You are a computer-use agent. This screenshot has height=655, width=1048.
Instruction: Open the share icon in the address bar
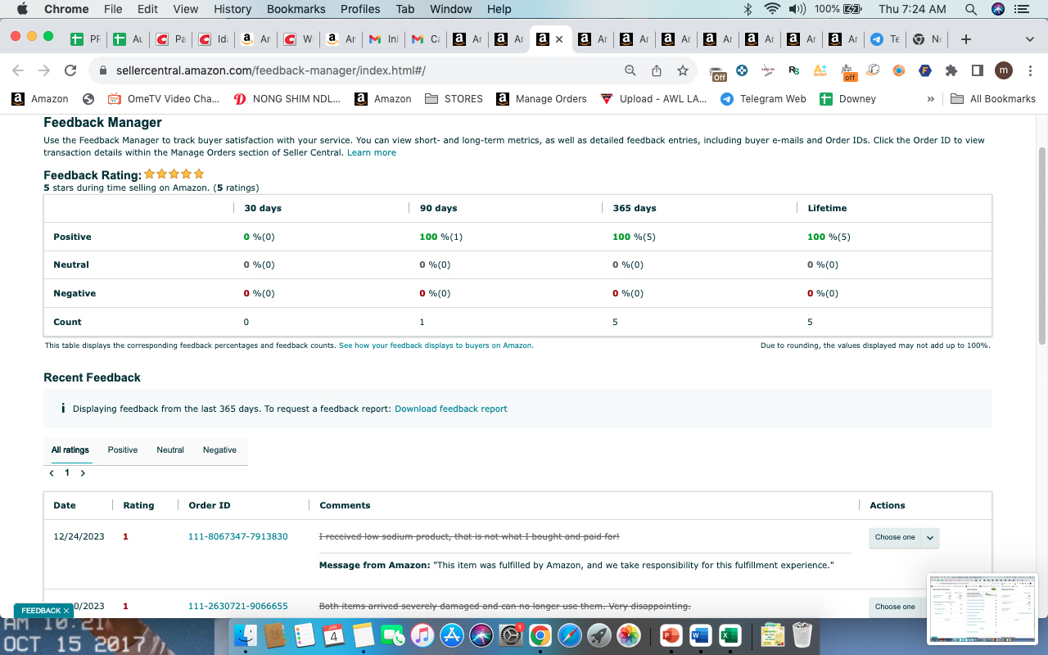click(656, 70)
